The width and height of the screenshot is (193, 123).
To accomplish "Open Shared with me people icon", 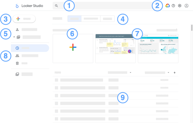I will pos(17,56).
